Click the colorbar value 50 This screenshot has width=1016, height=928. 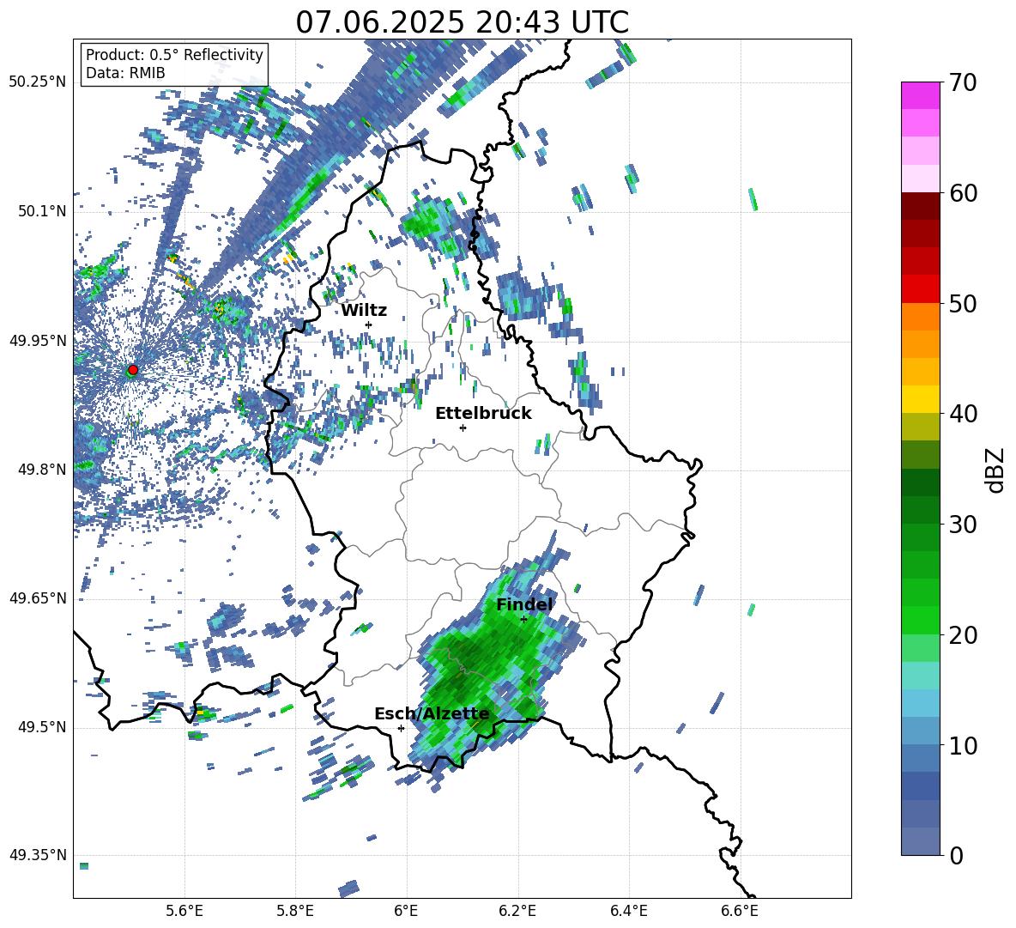(963, 303)
